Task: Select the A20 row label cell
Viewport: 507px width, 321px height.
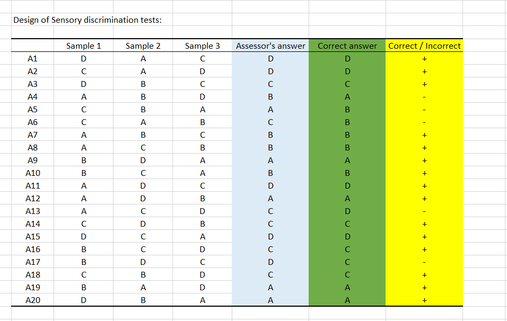Action: pyautogui.click(x=32, y=300)
